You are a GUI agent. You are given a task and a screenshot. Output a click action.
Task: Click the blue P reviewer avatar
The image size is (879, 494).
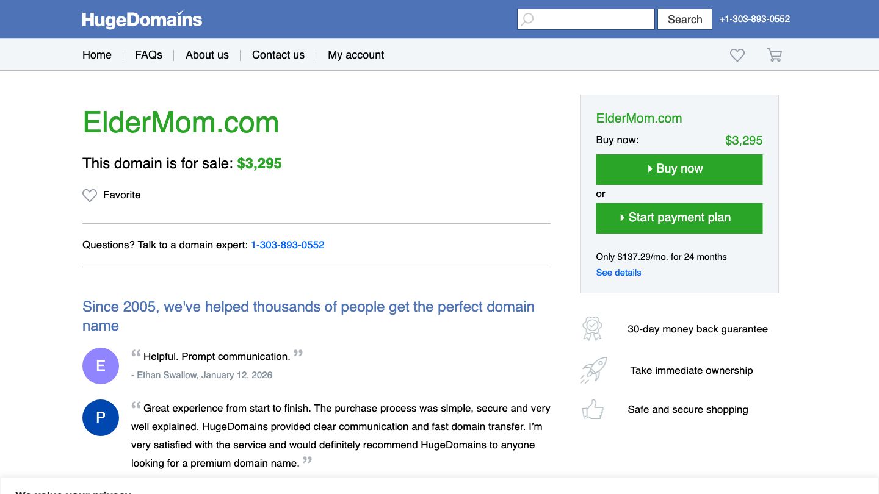[101, 418]
